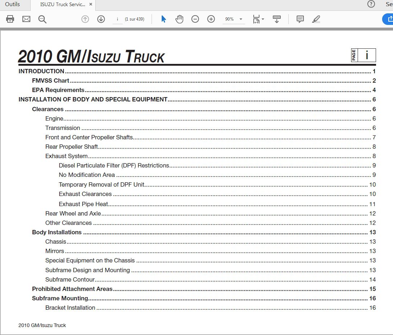Open Transmission contents entry
The height and width of the screenshot is (335, 393).
pyautogui.click(x=210, y=128)
